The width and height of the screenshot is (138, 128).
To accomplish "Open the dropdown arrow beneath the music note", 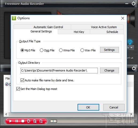I will (131, 48).
